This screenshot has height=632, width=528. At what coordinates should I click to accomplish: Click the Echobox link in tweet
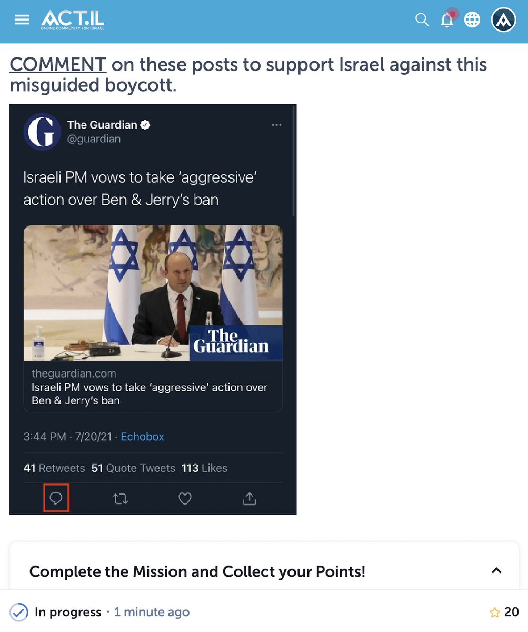pyautogui.click(x=142, y=437)
